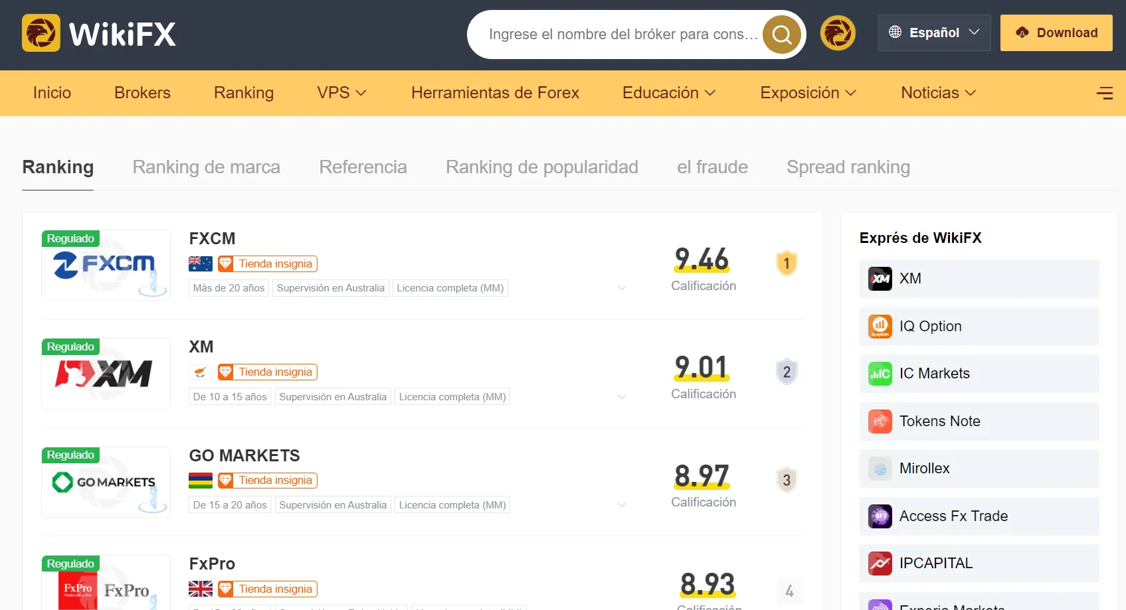The height and width of the screenshot is (610, 1126).
Task: Click the diamond badge icon in FxPro row
Action: [x=226, y=589]
